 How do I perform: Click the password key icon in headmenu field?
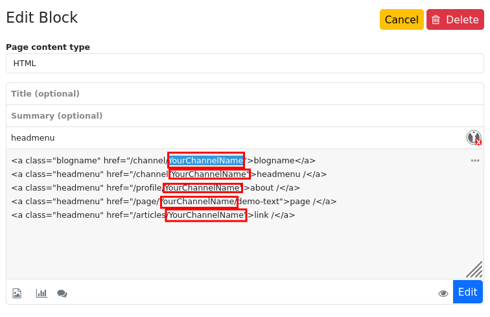(x=474, y=137)
